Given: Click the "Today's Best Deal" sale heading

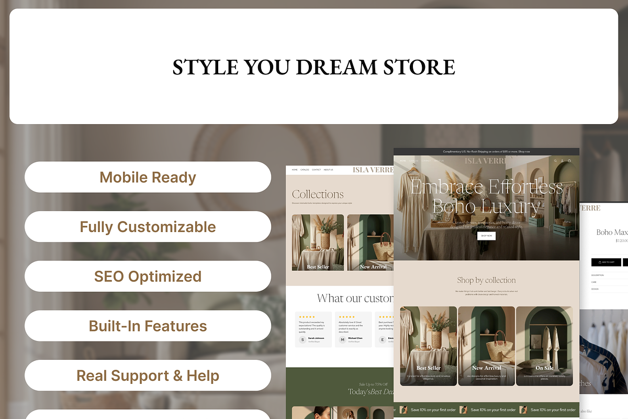Looking at the screenshot, I should click(x=372, y=392).
